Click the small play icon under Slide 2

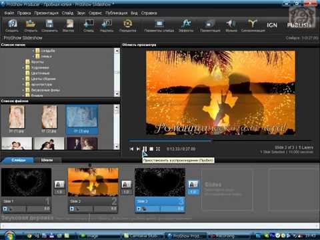pos(72,209)
